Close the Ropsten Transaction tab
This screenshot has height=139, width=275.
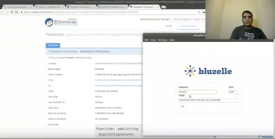[x=157, y=7]
